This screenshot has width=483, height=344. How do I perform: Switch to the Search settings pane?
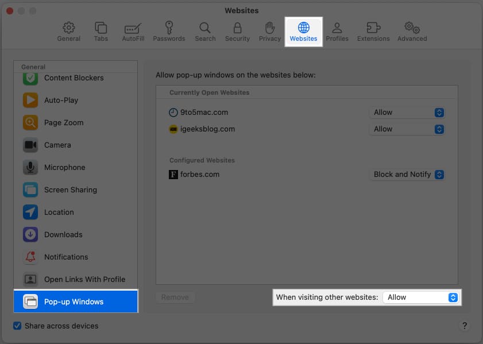click(x=205, y=32)
